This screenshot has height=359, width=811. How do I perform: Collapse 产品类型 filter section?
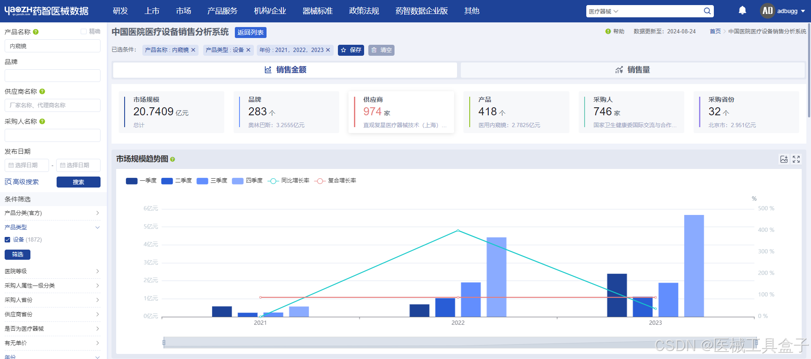(x=52, y=227)
